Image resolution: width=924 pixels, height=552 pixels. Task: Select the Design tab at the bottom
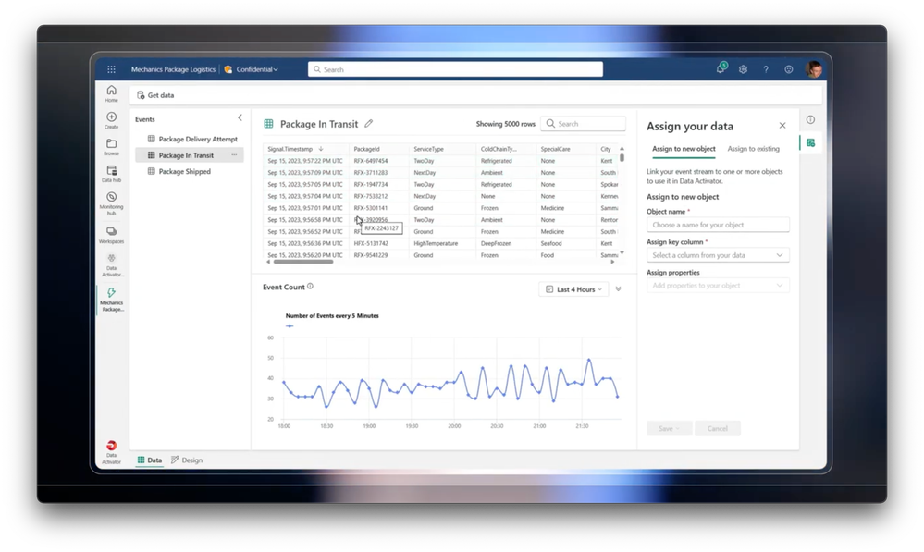(x=187, y=460)
